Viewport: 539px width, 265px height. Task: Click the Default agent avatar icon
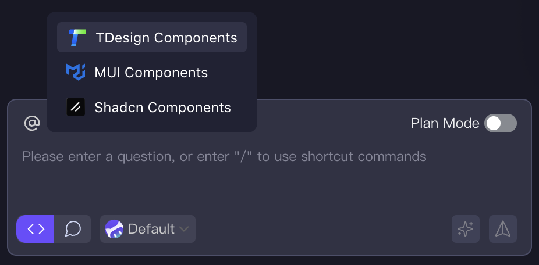[114, 229]
